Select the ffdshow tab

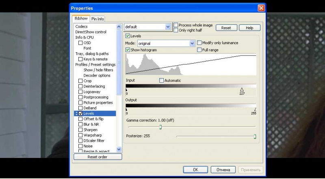(80, 18)
